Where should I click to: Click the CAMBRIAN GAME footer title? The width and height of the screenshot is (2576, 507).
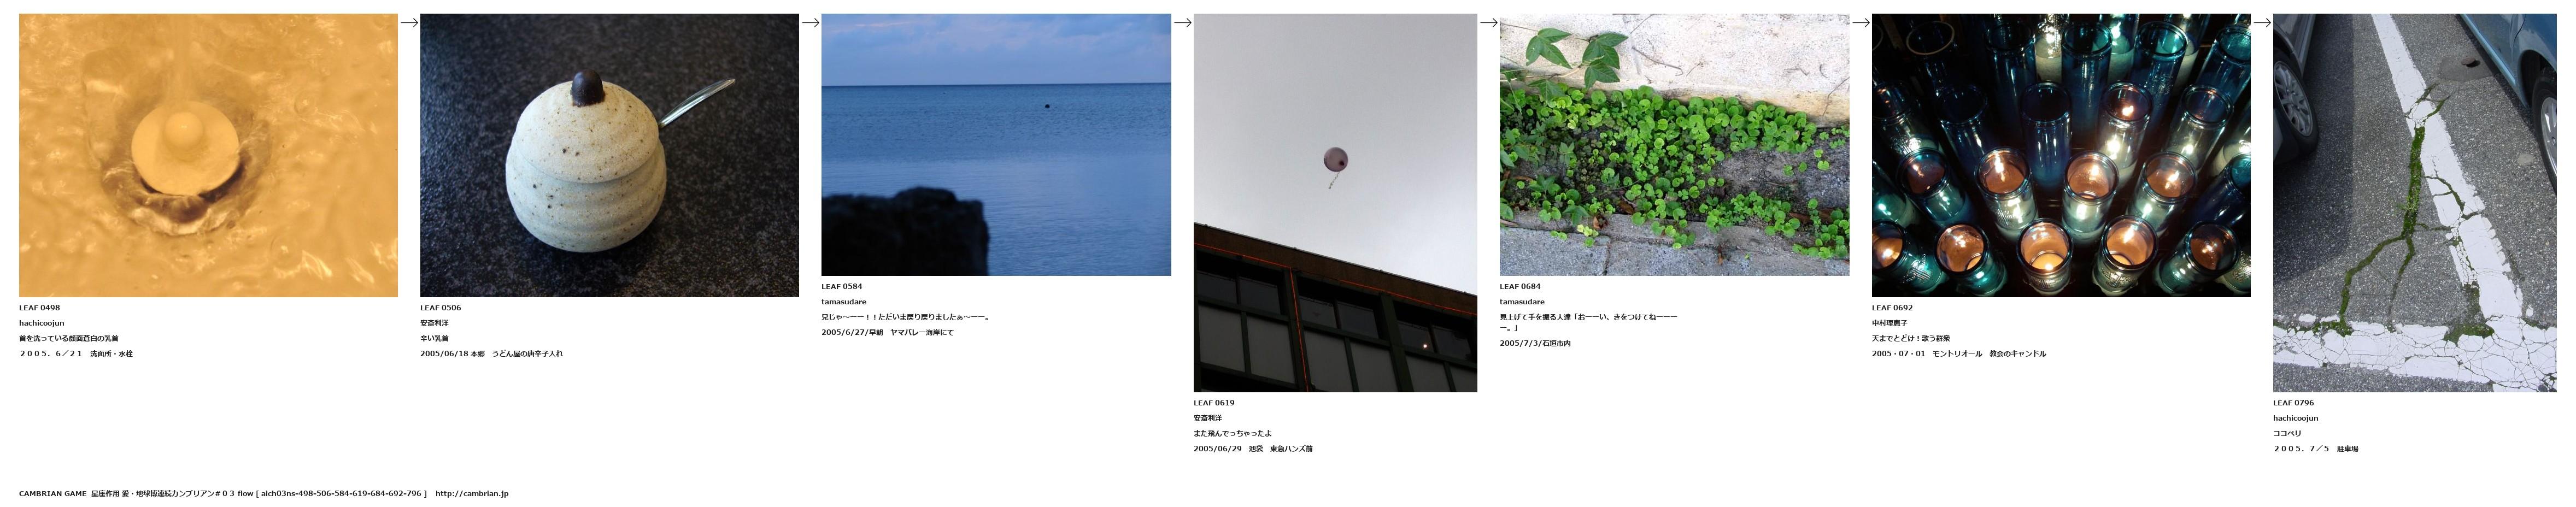[52, 493]
